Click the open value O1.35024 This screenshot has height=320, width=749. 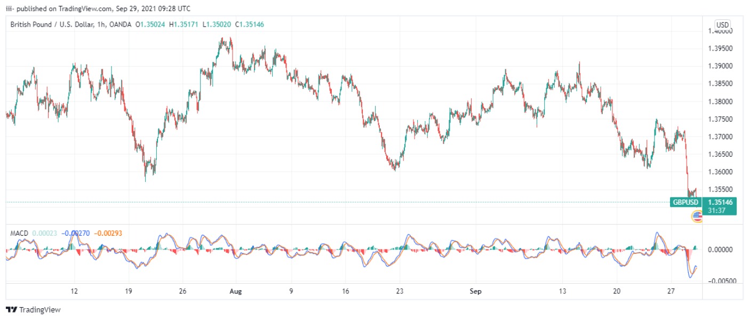(151, 25)
